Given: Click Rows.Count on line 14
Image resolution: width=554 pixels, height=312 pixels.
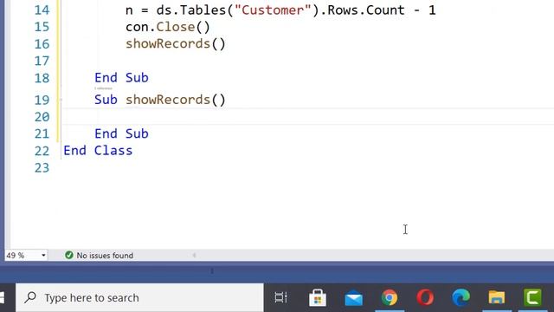Looking at the screenshot, I should (x=366, y=10).
